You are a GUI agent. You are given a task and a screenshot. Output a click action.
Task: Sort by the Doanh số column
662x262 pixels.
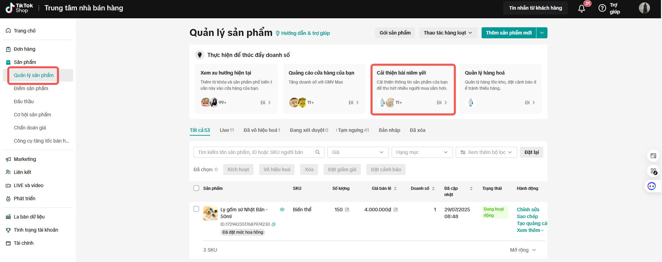423,188
